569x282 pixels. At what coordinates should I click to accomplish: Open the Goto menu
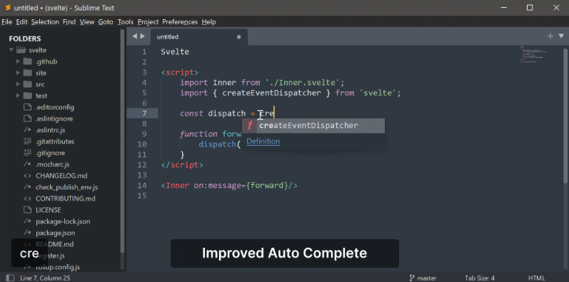(106, 22)
